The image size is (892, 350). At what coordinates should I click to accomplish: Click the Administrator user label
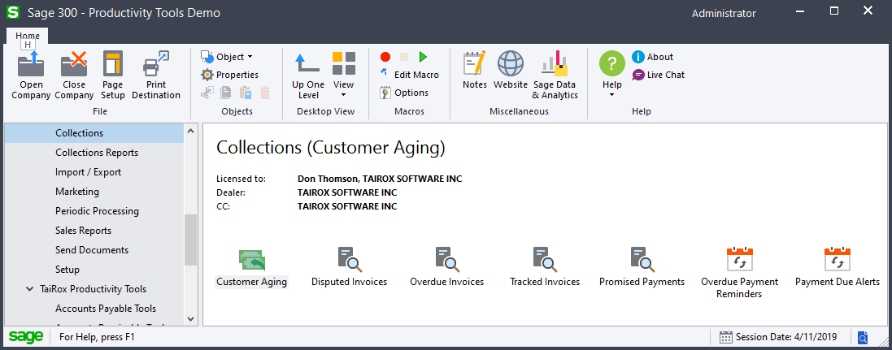coord(724,13)
